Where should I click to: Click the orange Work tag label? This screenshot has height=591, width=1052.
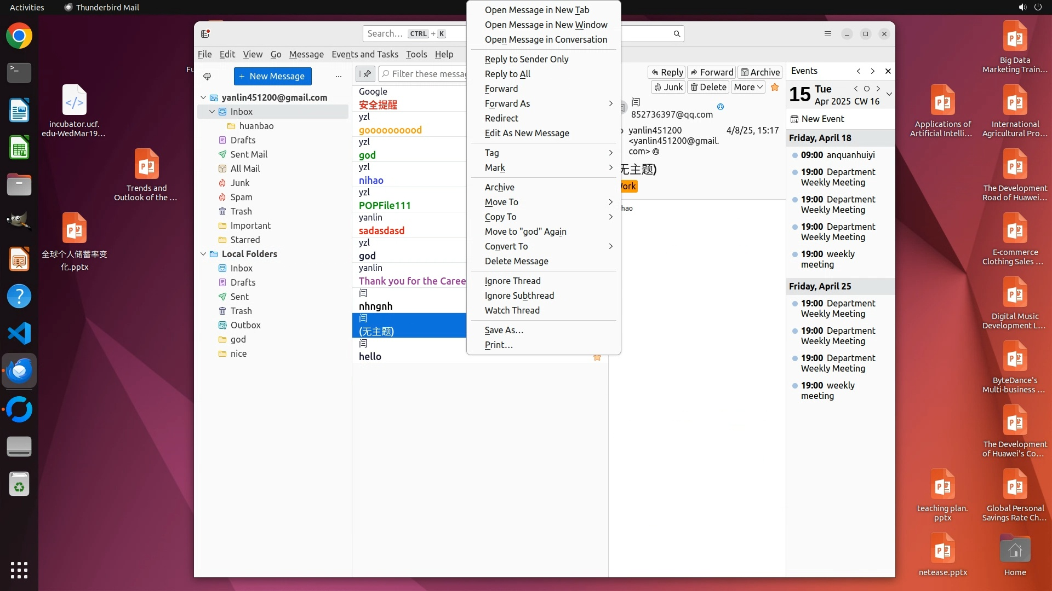pos(628,186)
